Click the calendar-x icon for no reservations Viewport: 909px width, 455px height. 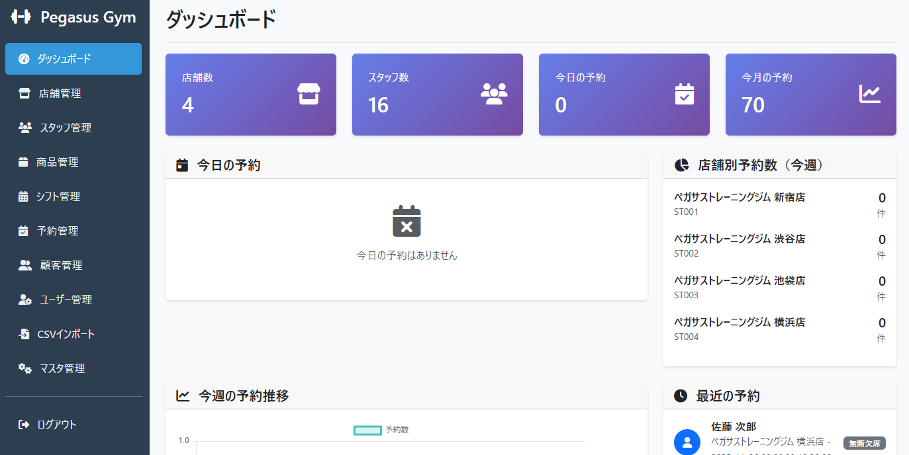(x=407, y=221)
